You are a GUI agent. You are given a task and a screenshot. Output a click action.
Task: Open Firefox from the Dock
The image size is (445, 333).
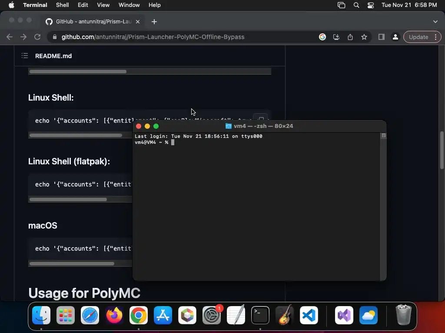pos(114,315)
